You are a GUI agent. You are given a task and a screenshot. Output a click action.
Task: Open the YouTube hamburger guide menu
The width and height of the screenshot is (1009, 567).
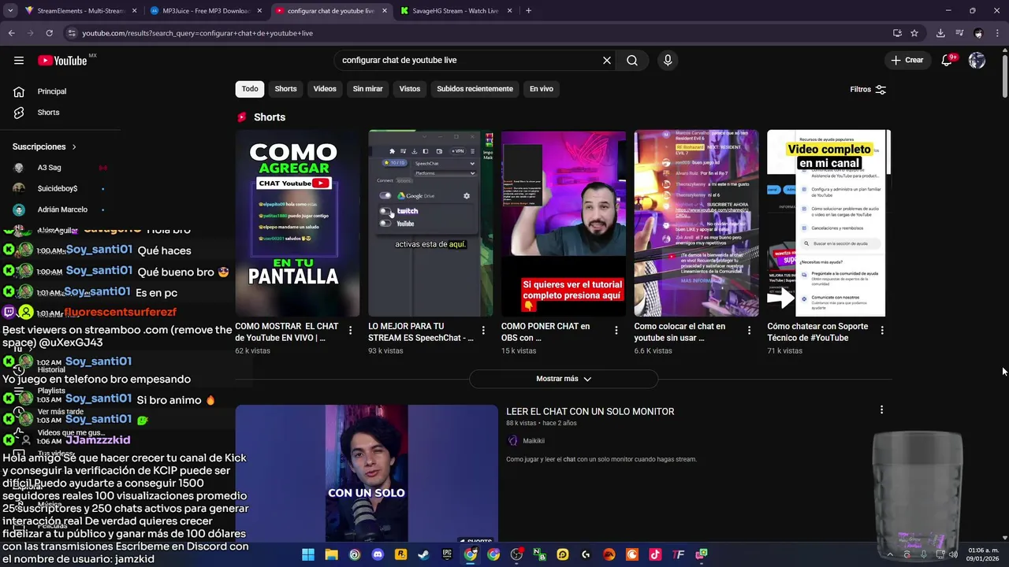click(19, 61)
